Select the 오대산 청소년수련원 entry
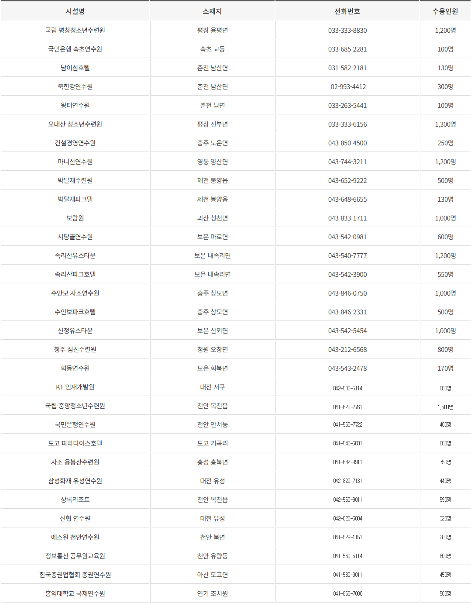This screenshot has width=471, height=603. pyautogui.click(x=75, y=124)
